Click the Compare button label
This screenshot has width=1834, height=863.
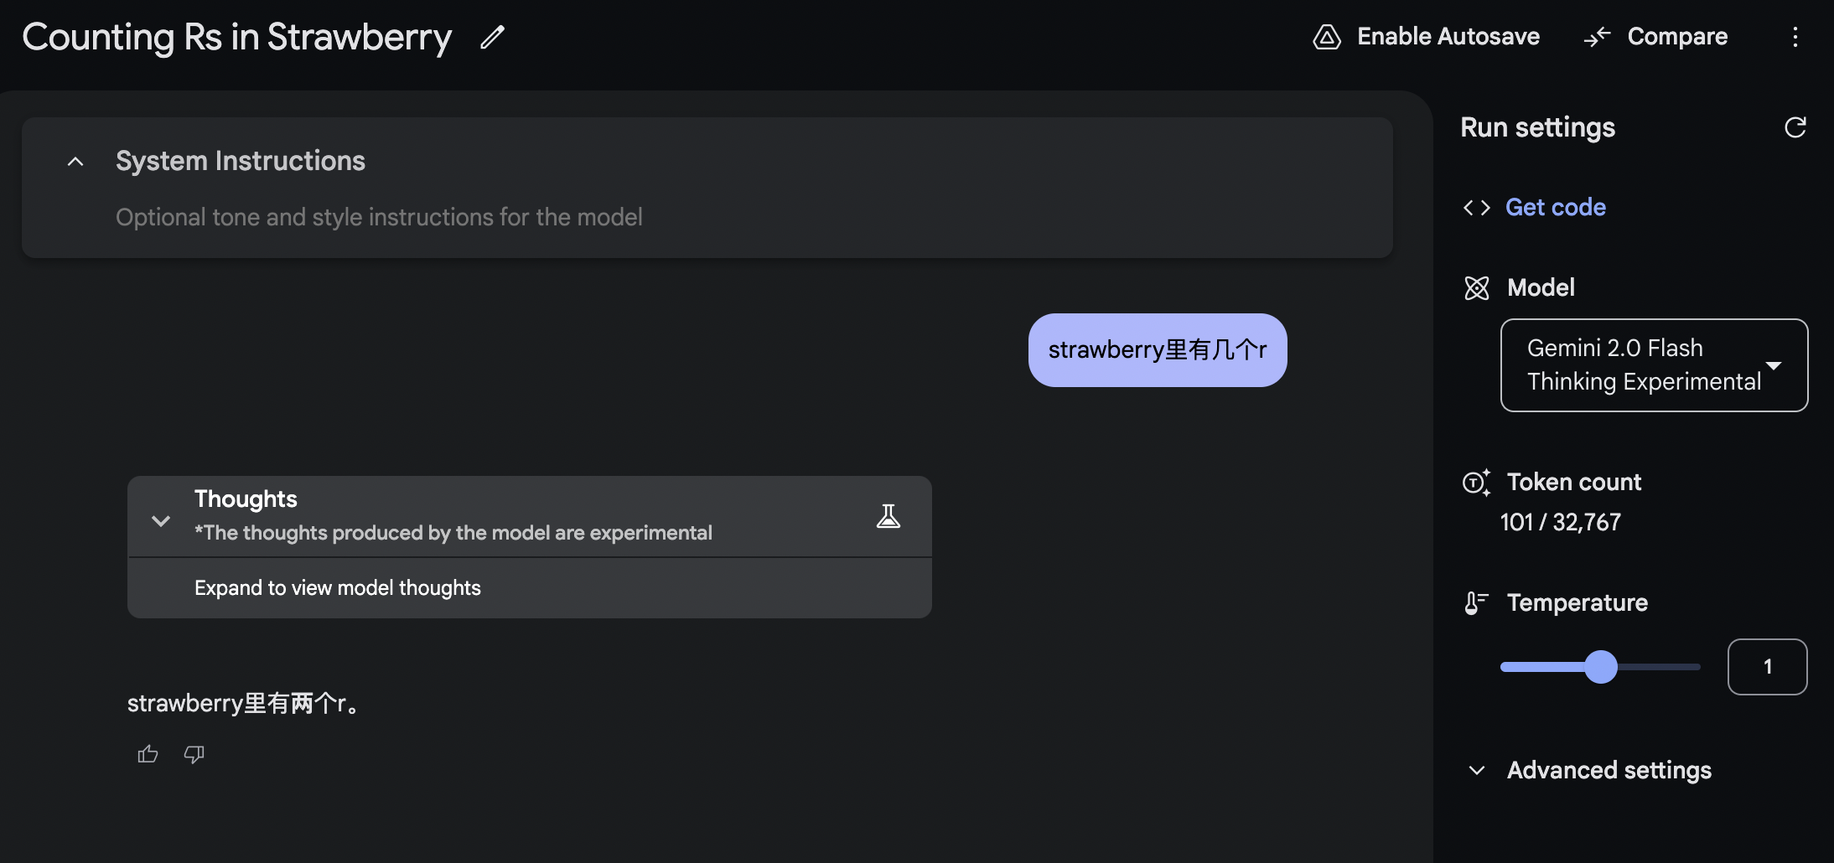[x=1676, y=37]
